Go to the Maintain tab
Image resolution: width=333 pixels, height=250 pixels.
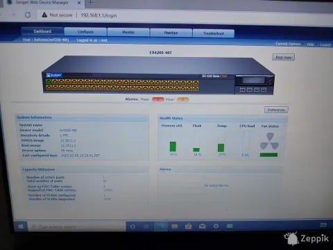[171, 33]
